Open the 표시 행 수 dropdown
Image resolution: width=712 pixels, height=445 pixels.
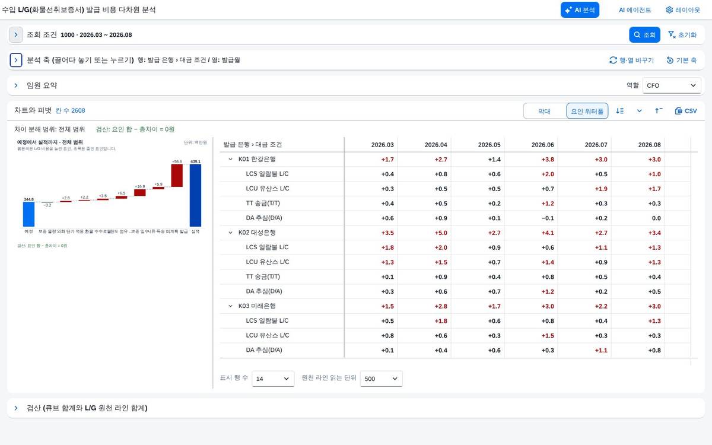point(273,379)
